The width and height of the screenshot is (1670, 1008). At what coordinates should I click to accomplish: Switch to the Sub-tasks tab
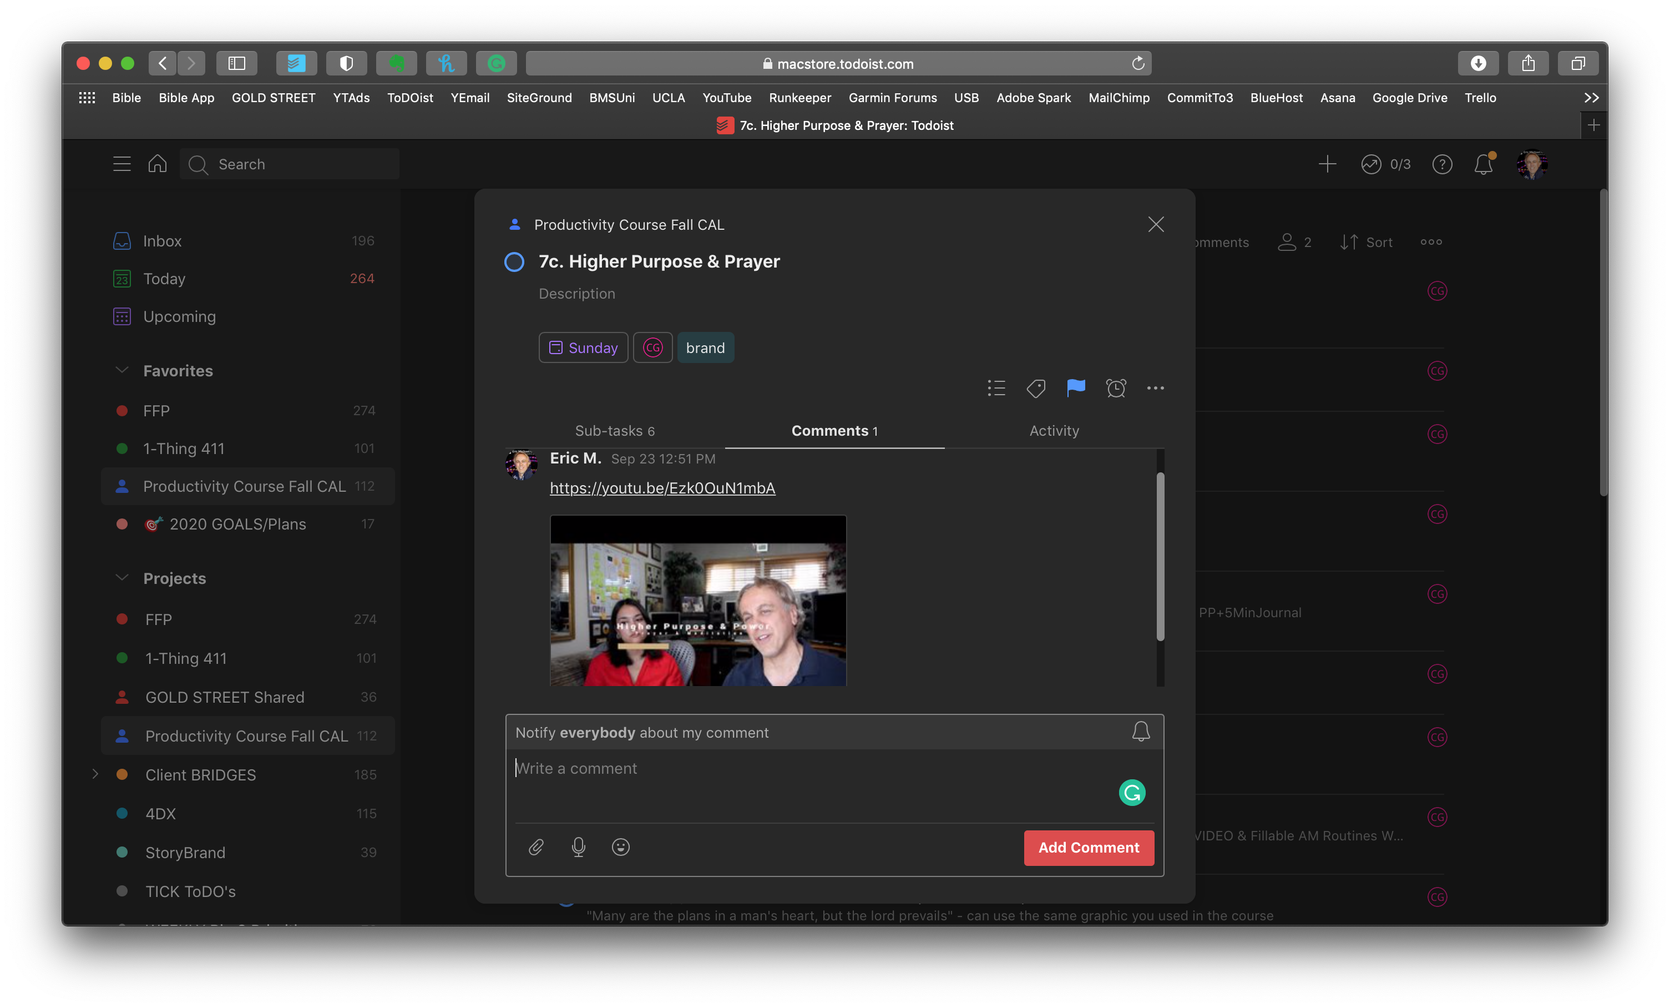coord(614,430)
